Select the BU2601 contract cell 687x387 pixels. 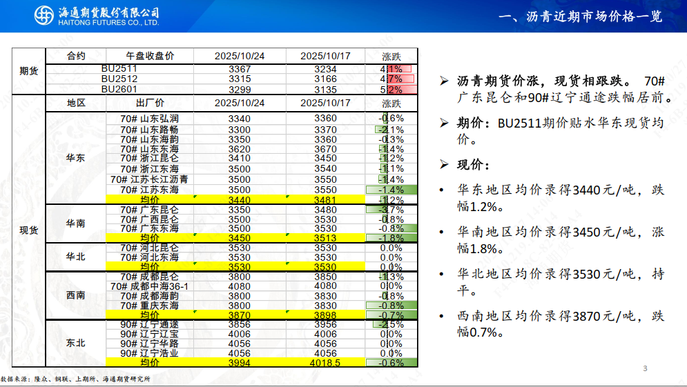coord(119,89)
